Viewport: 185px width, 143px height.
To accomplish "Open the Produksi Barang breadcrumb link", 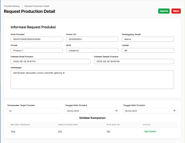I will tap(12, 6).
